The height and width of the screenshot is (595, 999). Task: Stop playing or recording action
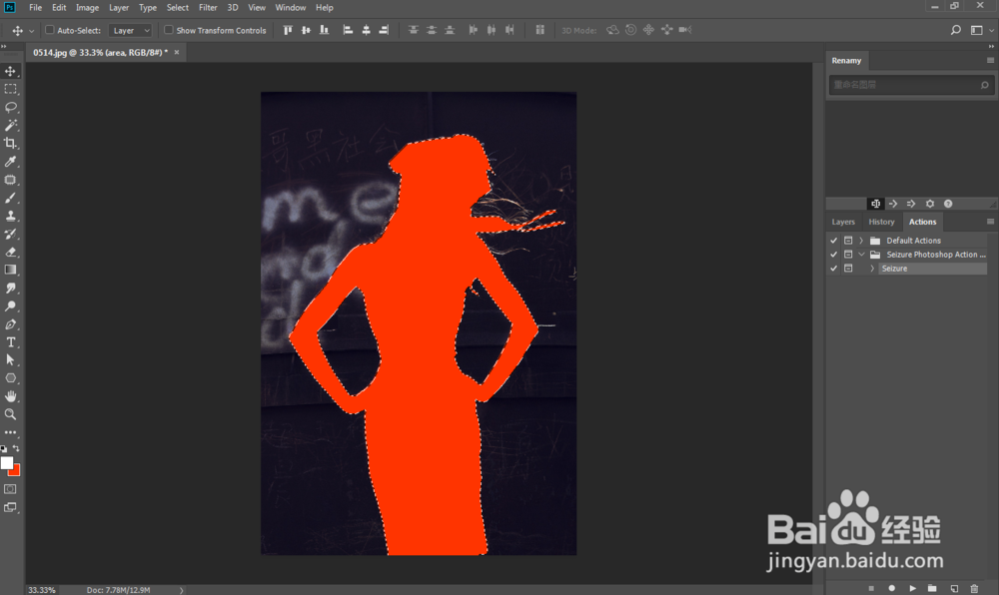coord(871,588)
